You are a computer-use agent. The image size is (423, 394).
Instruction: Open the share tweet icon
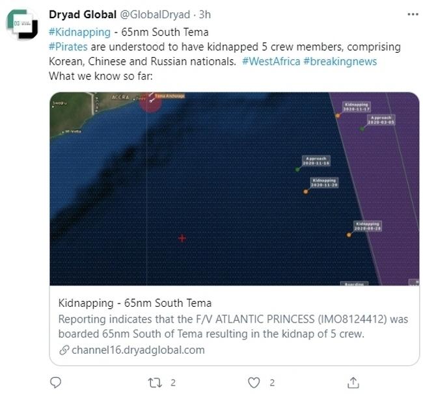(x=353, y=382)
